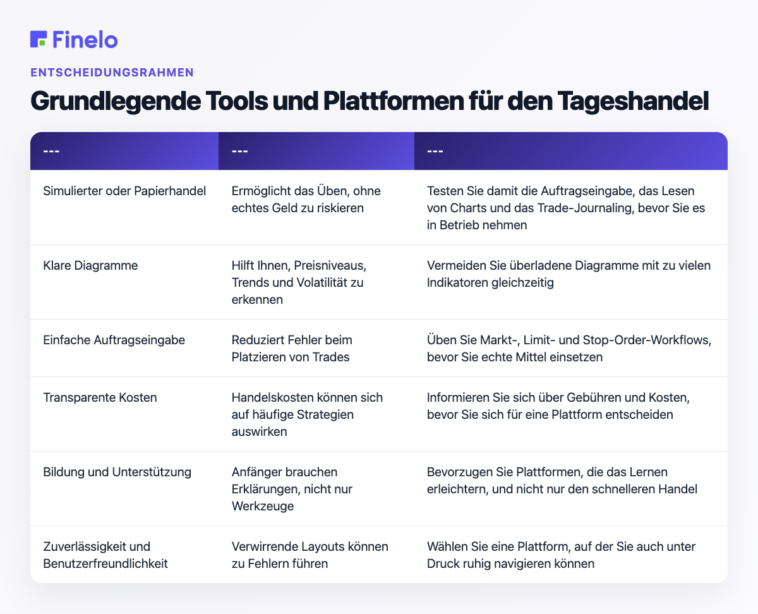The image size is (758, 614).
Task: Click the 'Wählen Sie eine Plattform' cell
Action: click(x=571, y=555)
